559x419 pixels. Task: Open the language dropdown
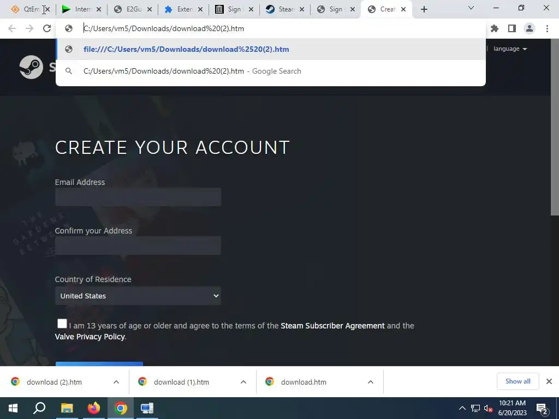pos(510,49)
